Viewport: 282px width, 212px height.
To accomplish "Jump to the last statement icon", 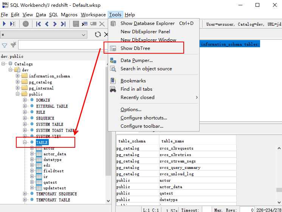I will [63, 24].
